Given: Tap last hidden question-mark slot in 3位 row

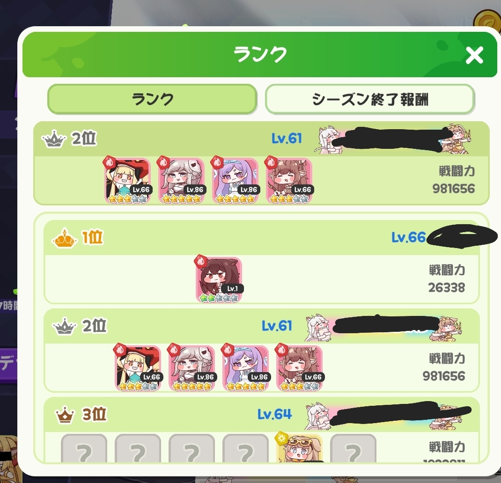Looking at the screenshot, I should pos(353,448).
